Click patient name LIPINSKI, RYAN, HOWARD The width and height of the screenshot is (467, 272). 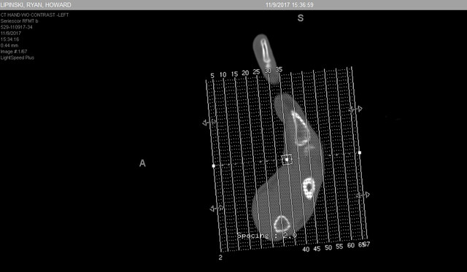pos(36,5)
